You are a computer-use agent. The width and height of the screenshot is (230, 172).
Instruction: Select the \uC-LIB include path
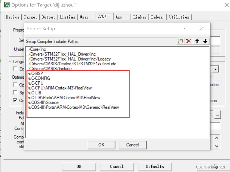(34, 93)
